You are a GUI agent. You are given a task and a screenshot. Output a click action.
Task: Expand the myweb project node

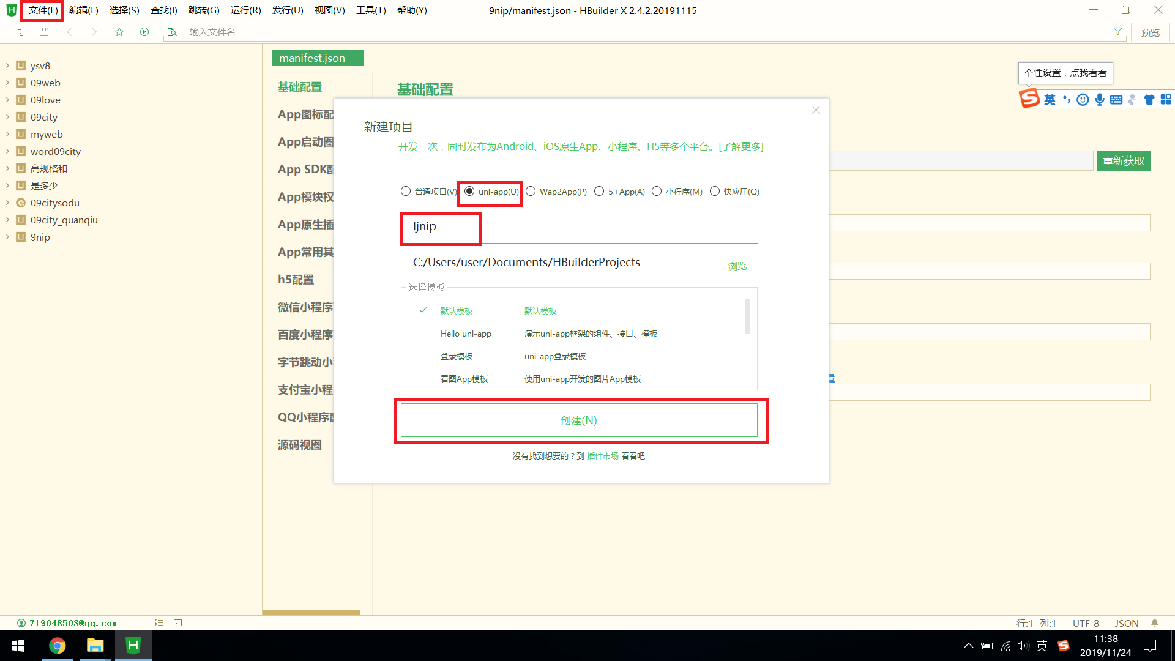click(x=7, y=134)
